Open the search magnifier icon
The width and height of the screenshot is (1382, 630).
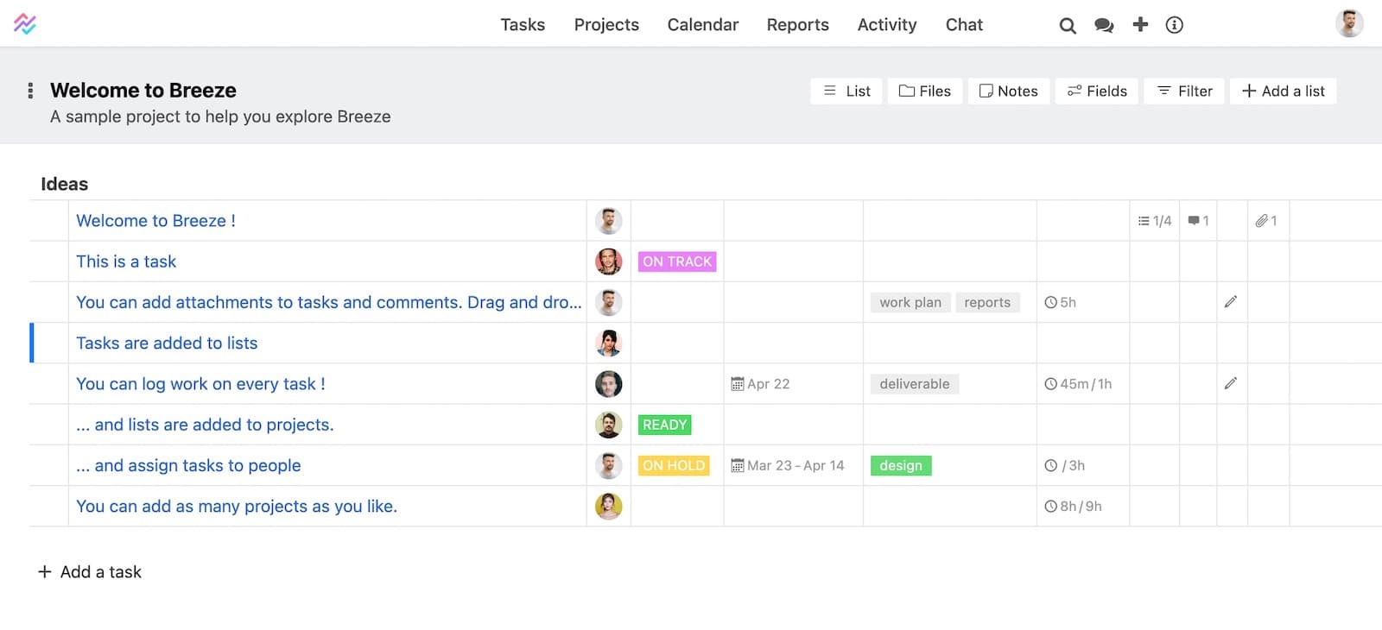coord(1068,26)
